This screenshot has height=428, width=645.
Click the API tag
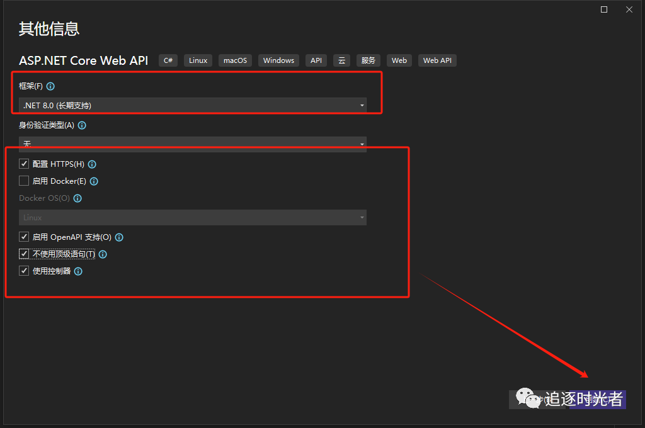coord(316,60)
